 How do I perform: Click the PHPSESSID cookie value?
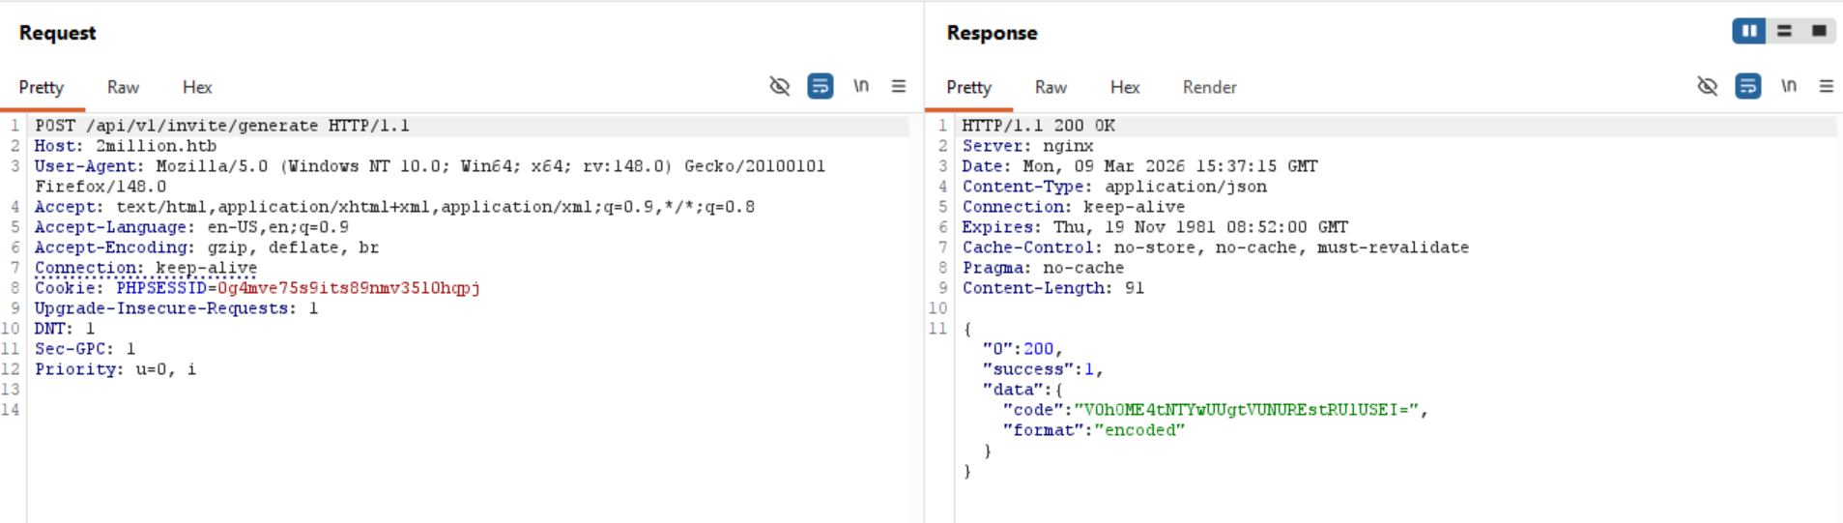348,288
